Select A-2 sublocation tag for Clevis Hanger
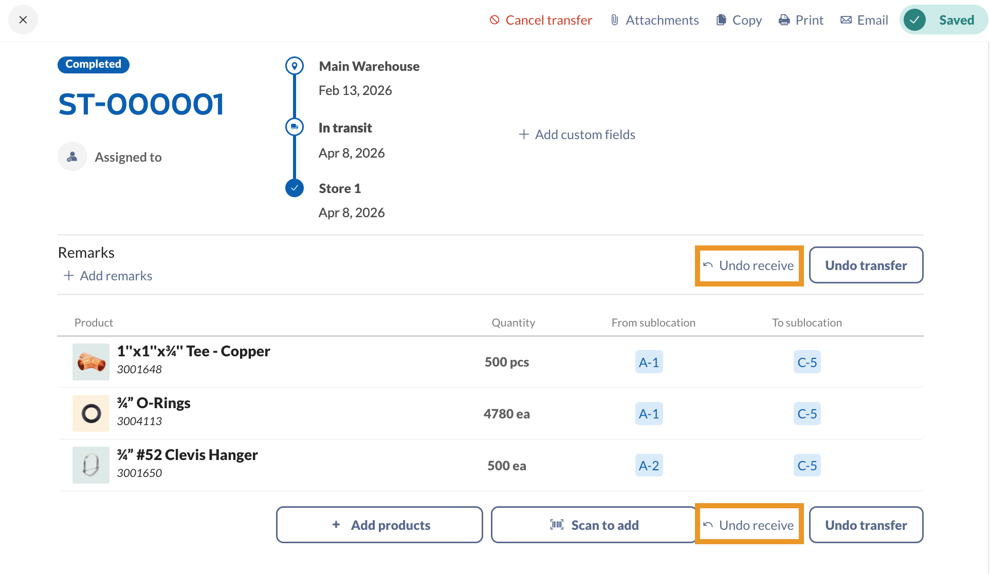The image size is (990, 574). (x=649, y=466)
